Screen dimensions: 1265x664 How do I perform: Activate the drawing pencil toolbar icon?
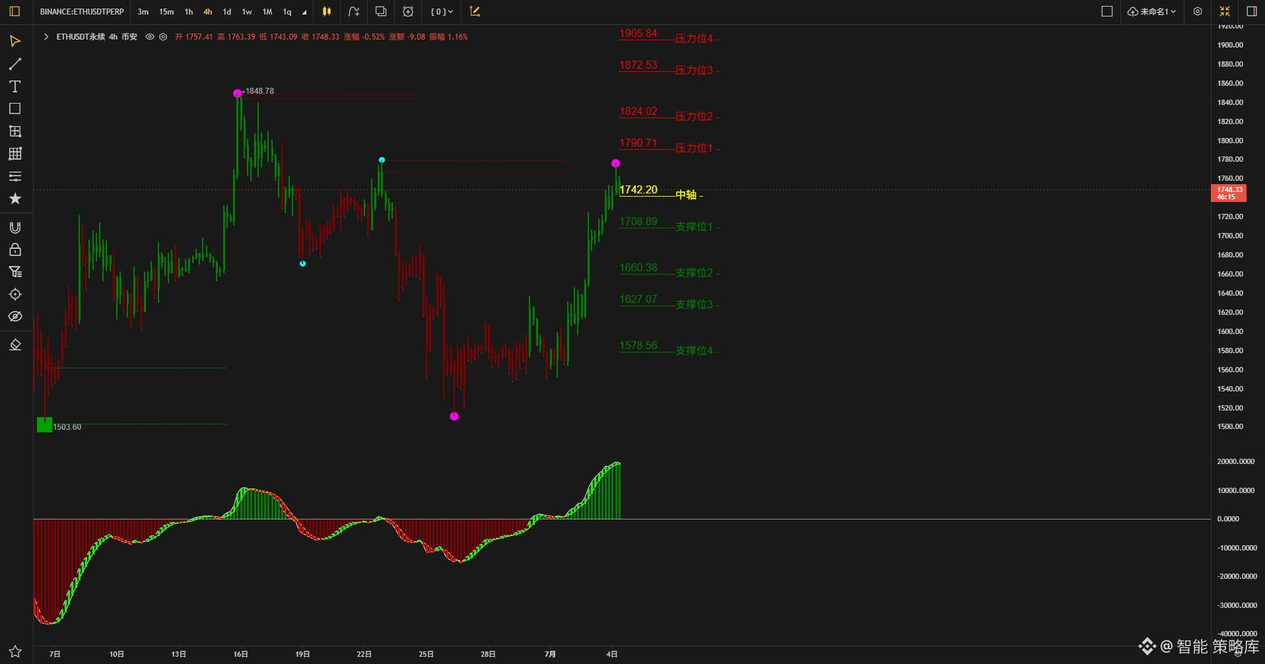[x=475, y=11]
